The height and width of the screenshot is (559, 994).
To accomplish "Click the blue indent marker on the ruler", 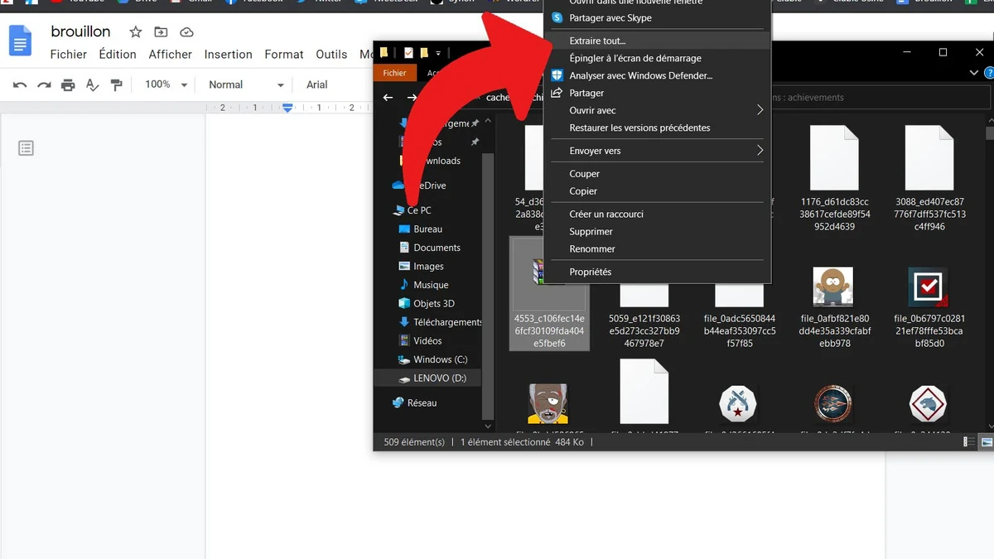I will click(287, 107).
